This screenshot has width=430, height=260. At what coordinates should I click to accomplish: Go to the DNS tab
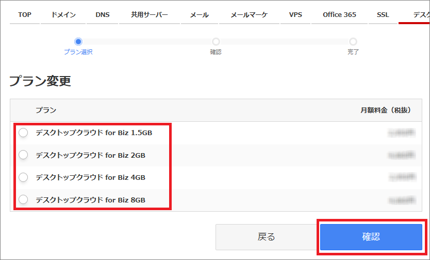(x=103, y=15)
